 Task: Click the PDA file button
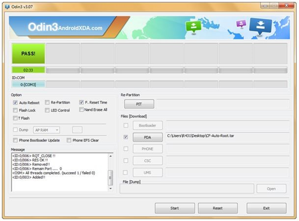pos(148,137)
